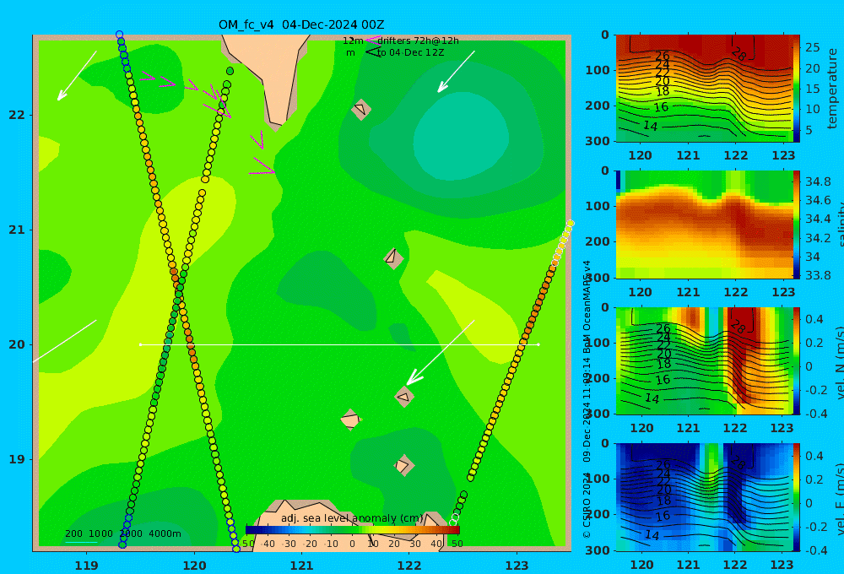Click the 'to 04 Dec 12Z' legend text
Screen dimensions: 844x574
[x=410, y=52]
